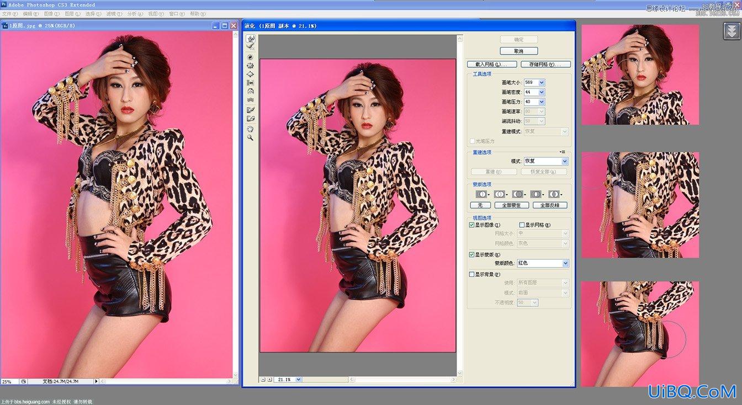
Task: Click the Liquify preview vertical scrollbar up arrow
Action: pos(460,38)
